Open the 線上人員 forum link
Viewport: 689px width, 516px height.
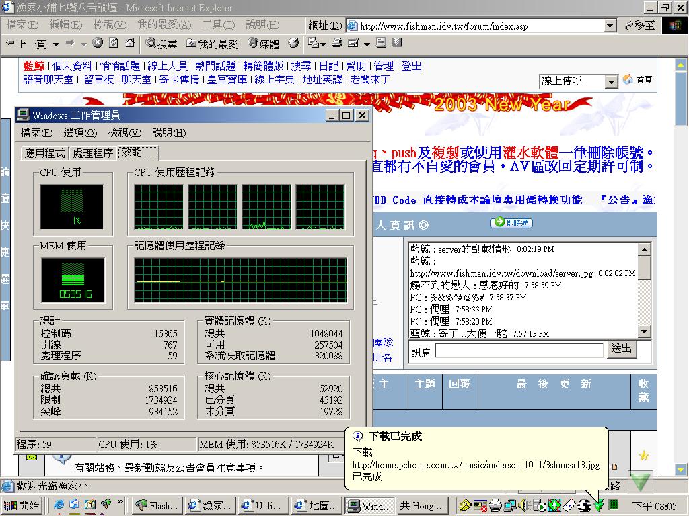click(168, 66)
